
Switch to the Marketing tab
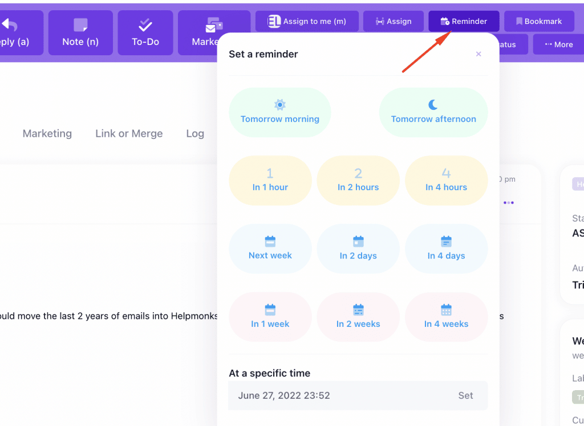tap(47, 133)
